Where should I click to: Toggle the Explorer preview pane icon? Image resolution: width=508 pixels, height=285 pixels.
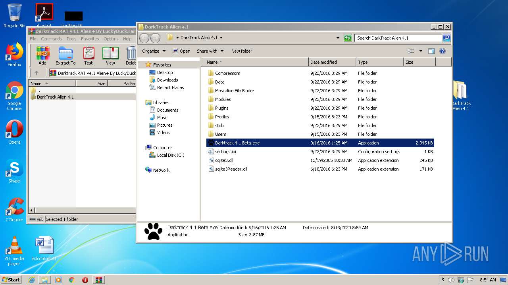431,51
